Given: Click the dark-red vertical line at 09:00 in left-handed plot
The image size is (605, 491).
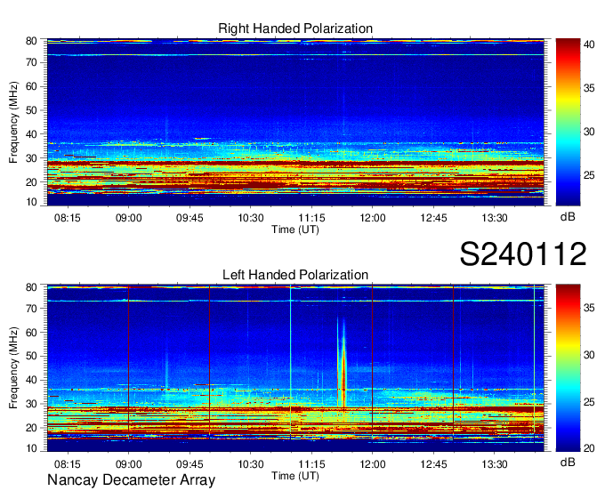Looking at the screenshot, I should click(x=128, y=363).
